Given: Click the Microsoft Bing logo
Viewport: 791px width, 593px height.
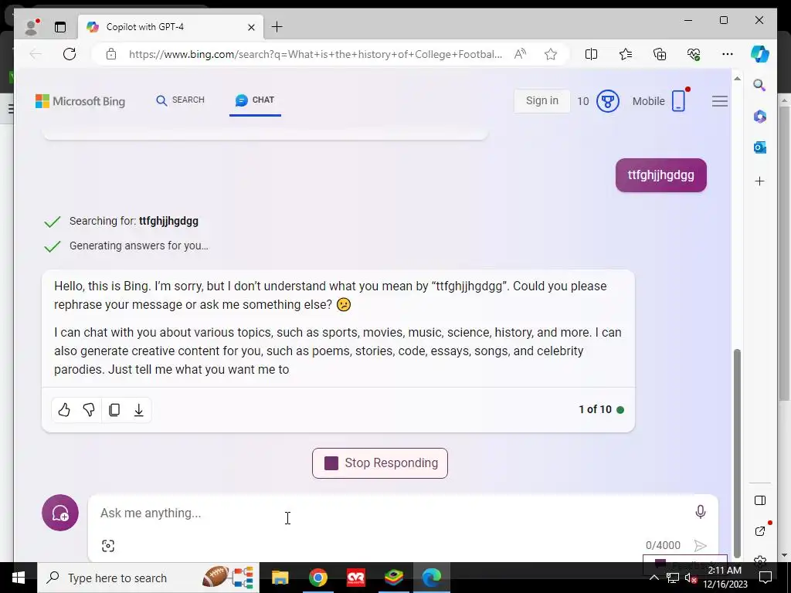Looking at the screenshot, I should tap(80, 101).
